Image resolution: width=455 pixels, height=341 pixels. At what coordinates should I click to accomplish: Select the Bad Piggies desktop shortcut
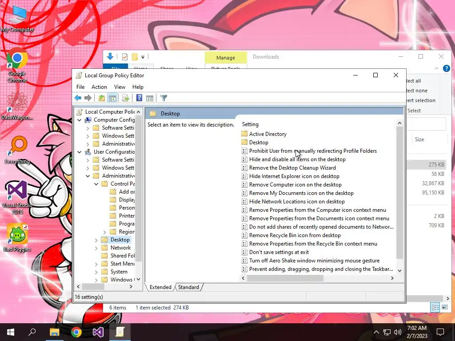pyautogui.click(x=17, y=238)
